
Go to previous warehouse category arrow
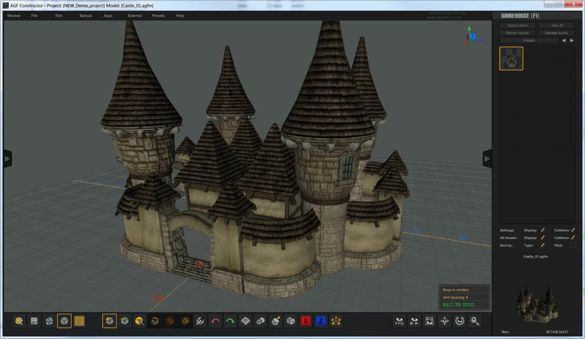tap(564, 40)
